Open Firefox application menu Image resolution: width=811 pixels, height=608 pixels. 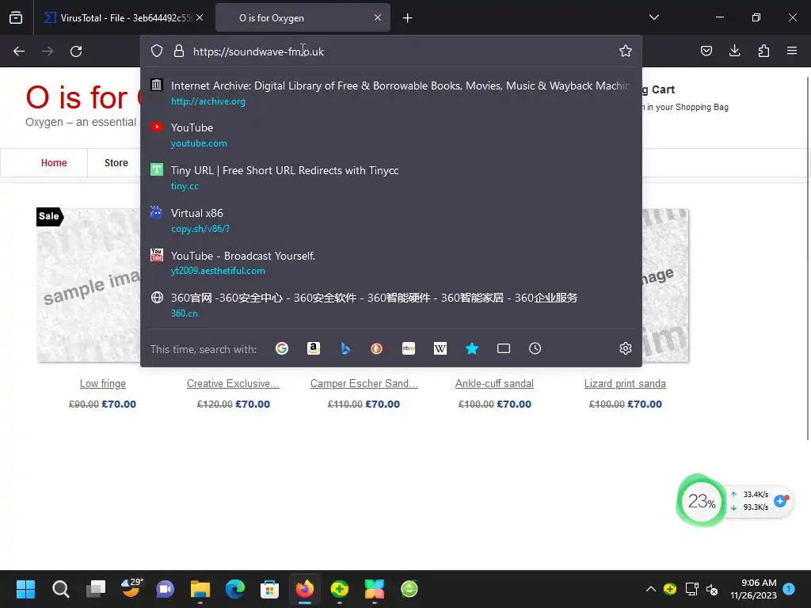tap(791, 51)
